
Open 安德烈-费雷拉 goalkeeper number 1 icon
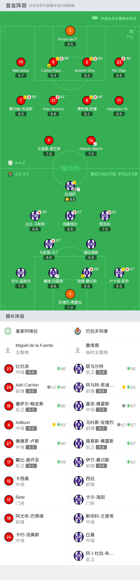pyautogui.click(x=70, y=294)
